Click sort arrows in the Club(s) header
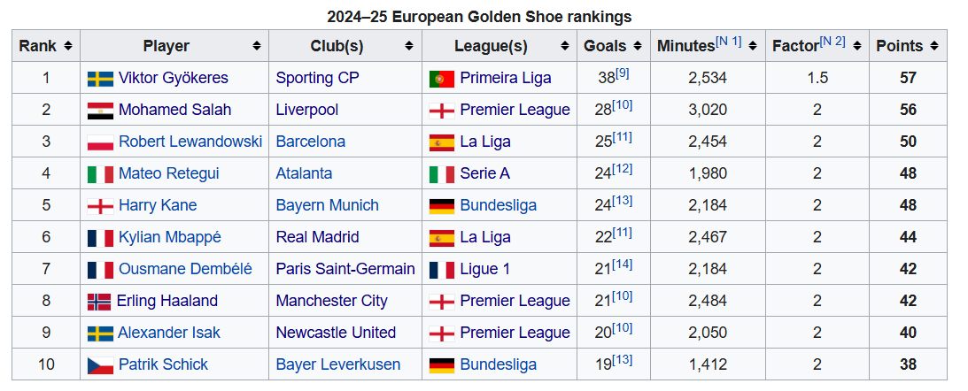 (x=408, y=46)
